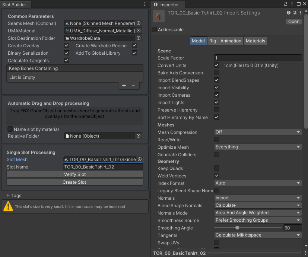Switch to the Model tab

[x=199, y=41]
